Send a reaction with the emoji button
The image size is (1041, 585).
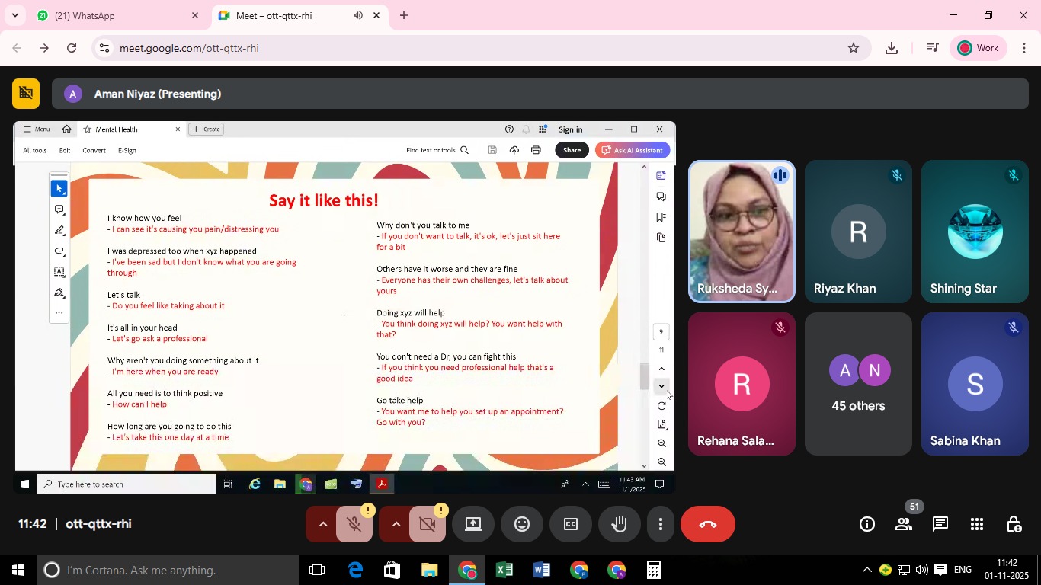[x=522, y=524]
